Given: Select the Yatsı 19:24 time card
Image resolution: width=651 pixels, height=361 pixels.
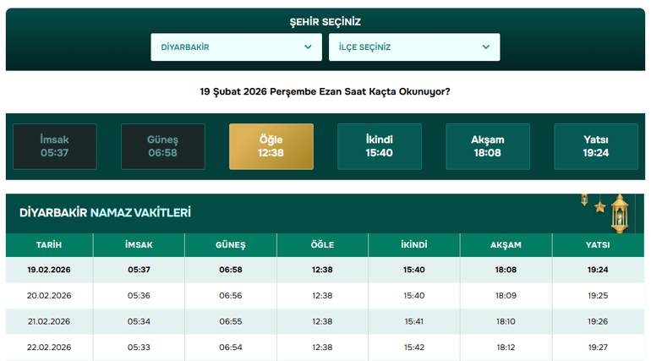Looking at the screenshot, I should coord(596,146).
